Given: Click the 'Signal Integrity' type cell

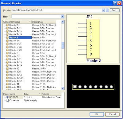Looking at the screenshot, I should 30,100.
